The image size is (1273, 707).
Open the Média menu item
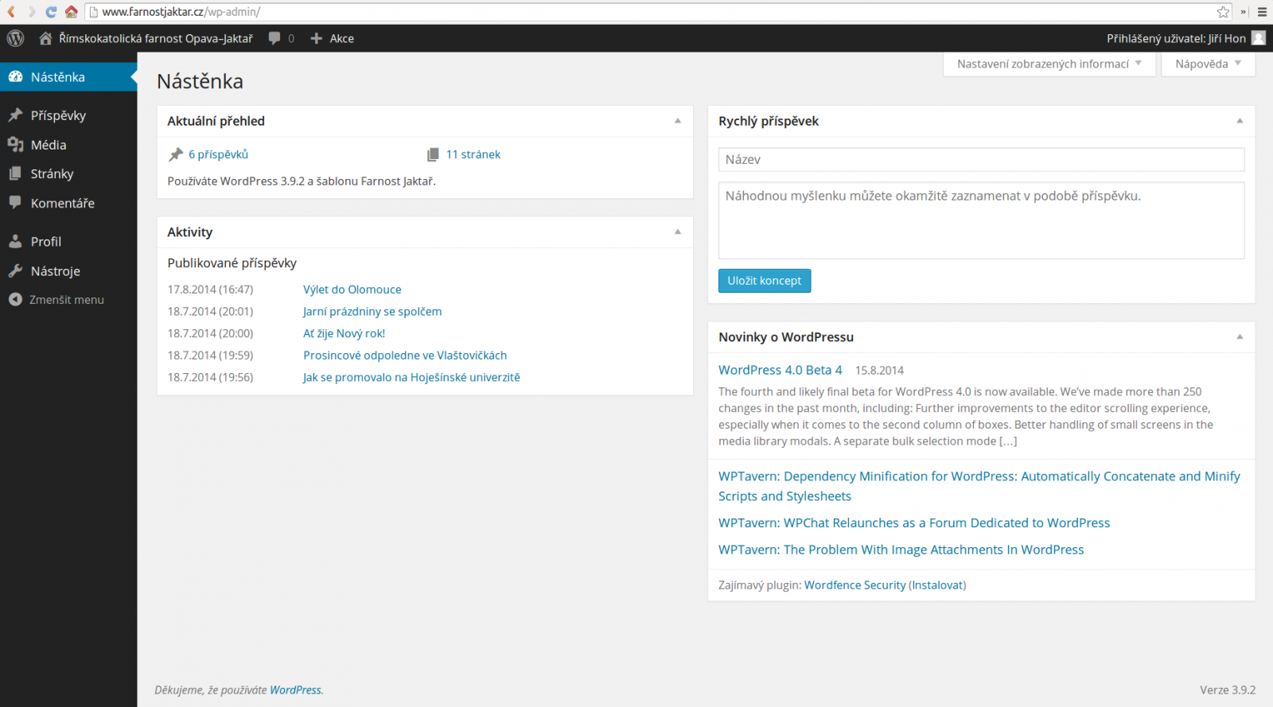[68, 145]
